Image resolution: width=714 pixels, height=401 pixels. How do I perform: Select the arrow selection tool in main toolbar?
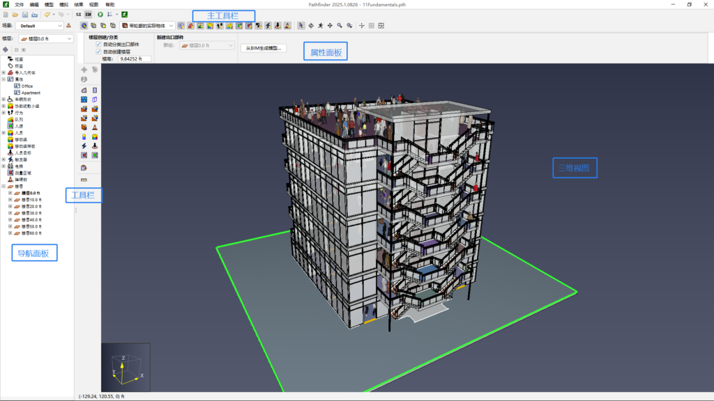pos(301,26)
